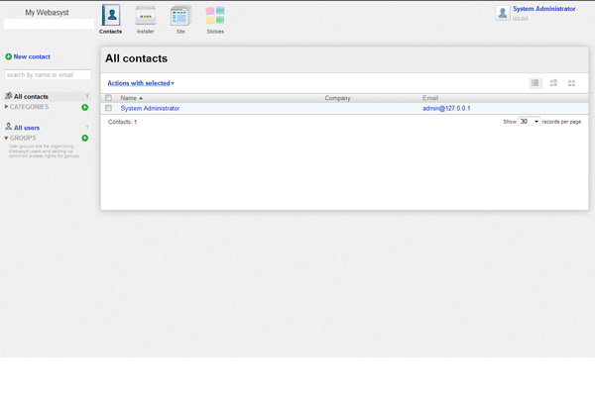Click the green add category plus icon
Image resolution: width=595 pixels, height=396 pixels.
point(85,107)
